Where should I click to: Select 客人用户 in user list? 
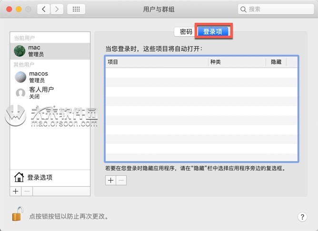(50, 93)
